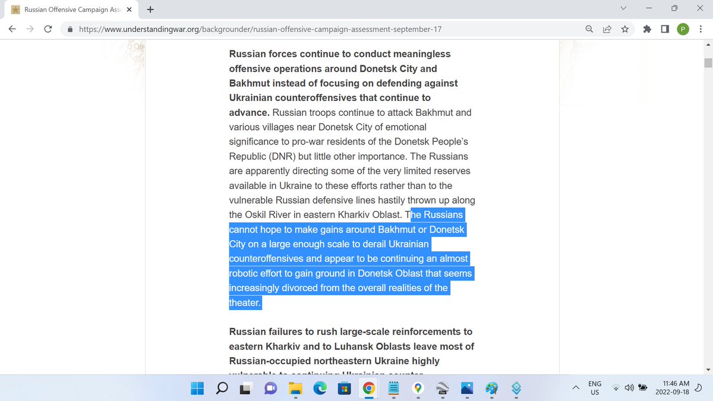Switch to Google Chrome on taskbar
Image resolution: width=713 pixels, height=401 pixels.
[368, 389]
